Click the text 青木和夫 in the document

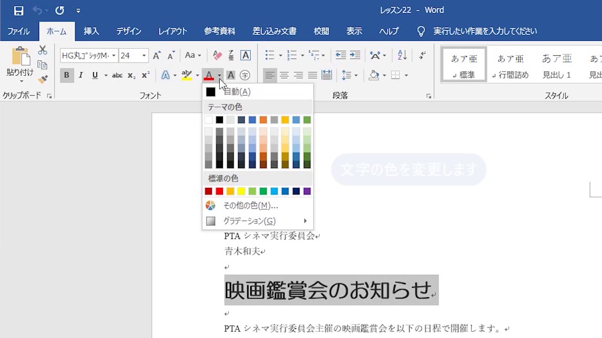242,251
